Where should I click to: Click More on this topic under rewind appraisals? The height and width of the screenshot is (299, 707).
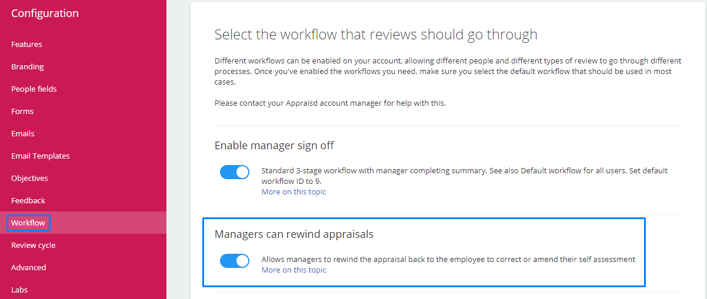(294, 270)
